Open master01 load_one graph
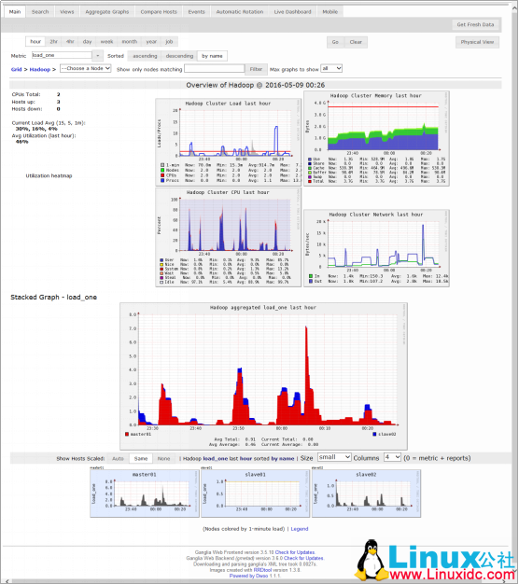 [x=145, y=494]
